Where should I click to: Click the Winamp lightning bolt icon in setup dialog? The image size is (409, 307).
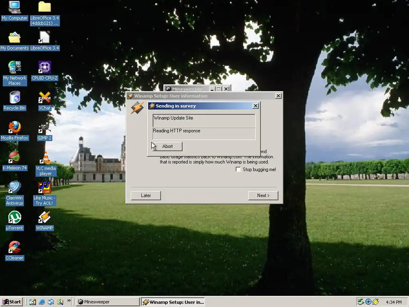point(137,108)
